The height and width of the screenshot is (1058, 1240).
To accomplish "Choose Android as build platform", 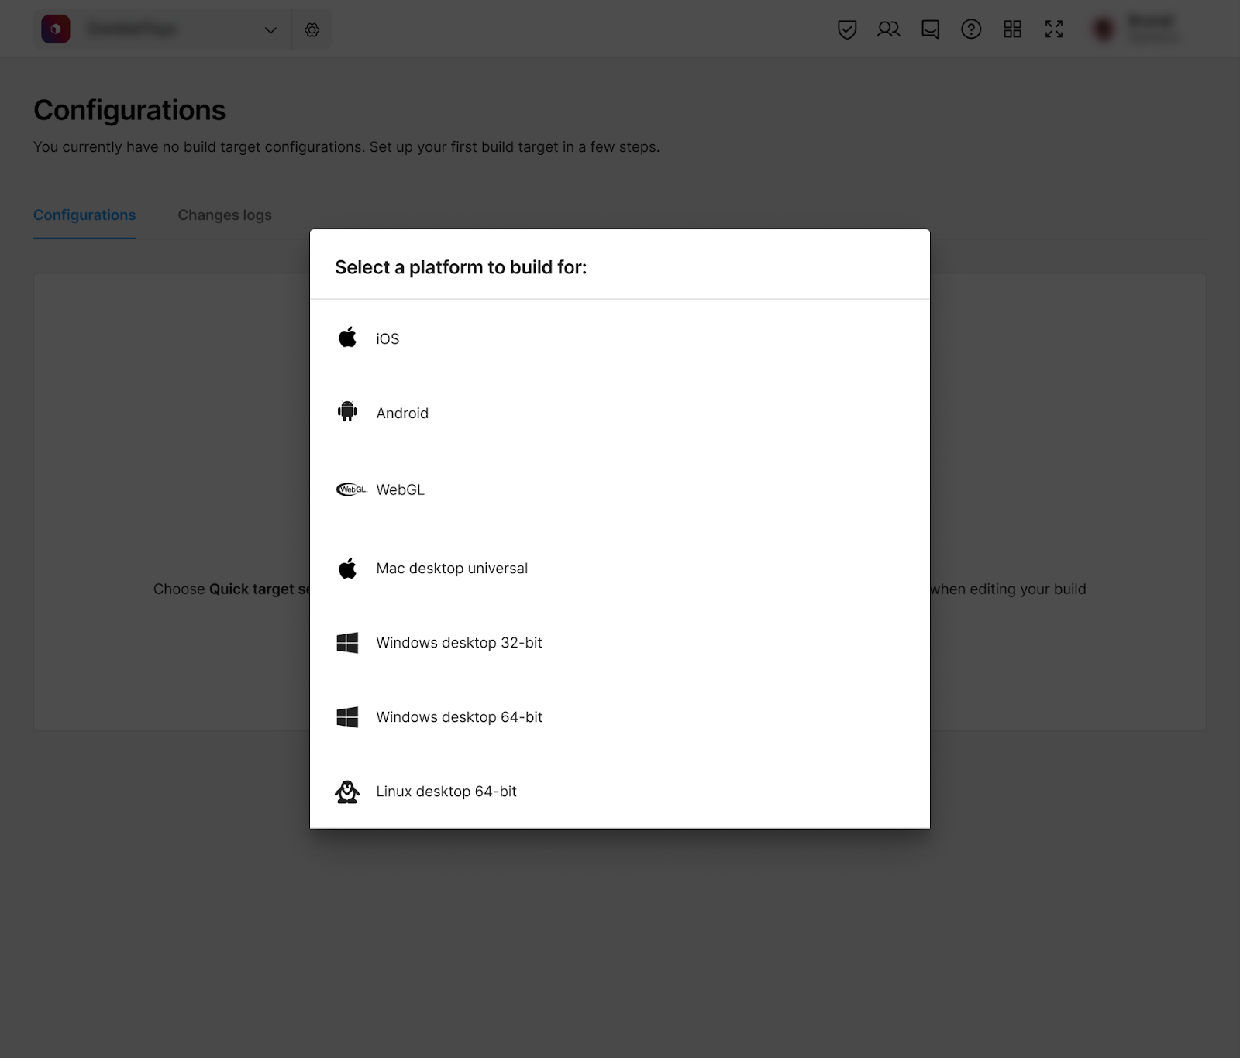I will 620,413.
